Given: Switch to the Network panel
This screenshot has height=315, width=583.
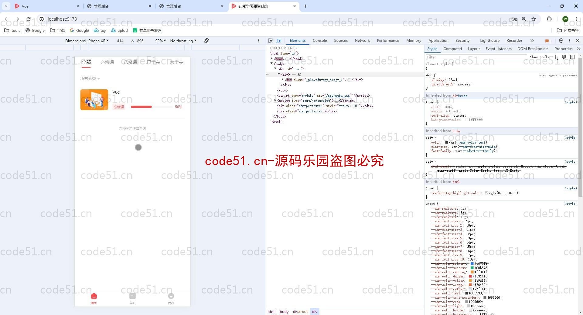Looking at the screenshot, I should click(x=362, y=41).
